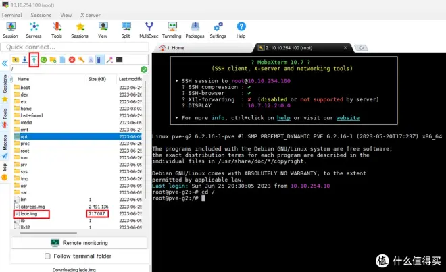Open the Terminal menu
446x272 pixels.
pos(11,15)
